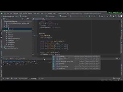This screenshot has height=92, width=123.
Task: Click the lib breadcrumb in navigation bar
Action: (x=17, y=16)
